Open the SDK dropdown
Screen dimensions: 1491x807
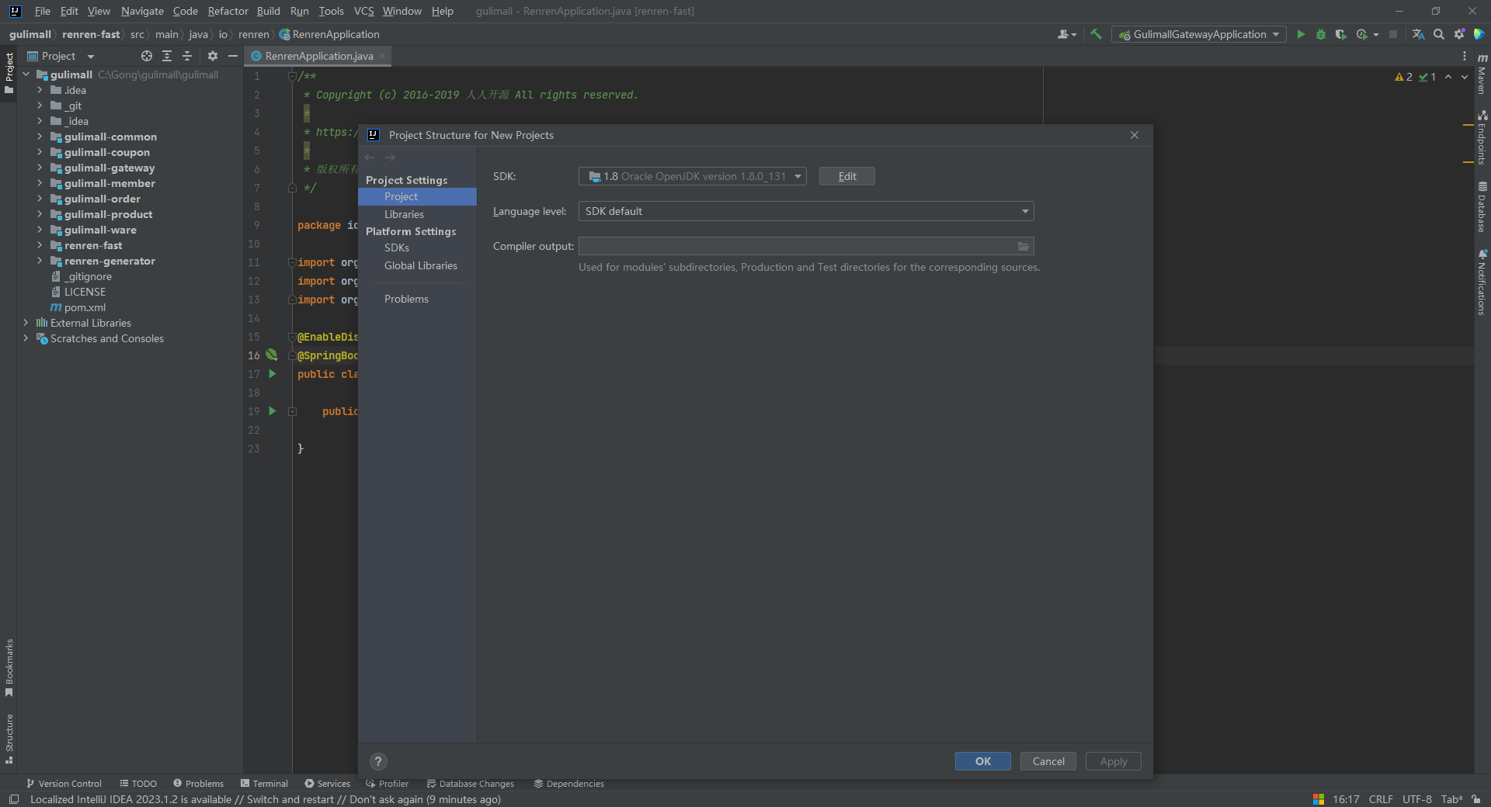pos(692,176)
